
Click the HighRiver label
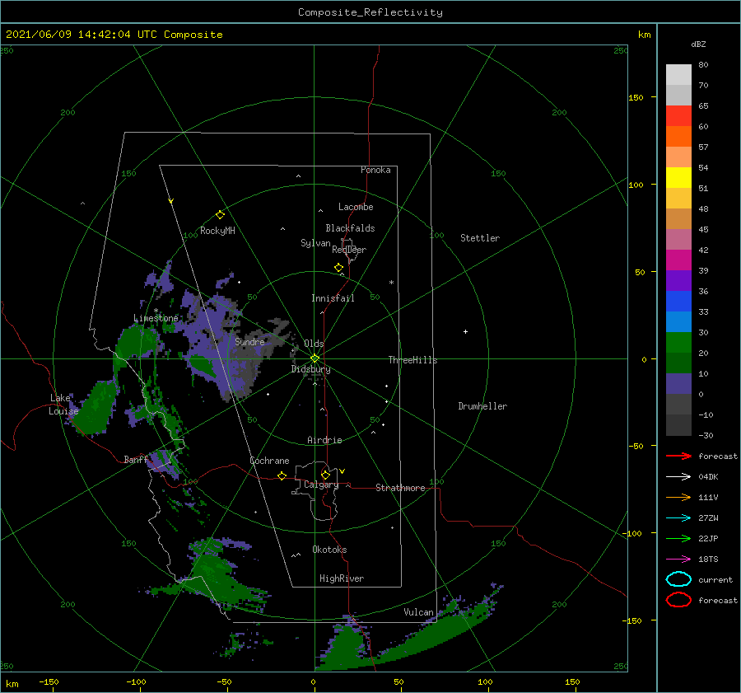pyautogui.click(x=342, y=578)
